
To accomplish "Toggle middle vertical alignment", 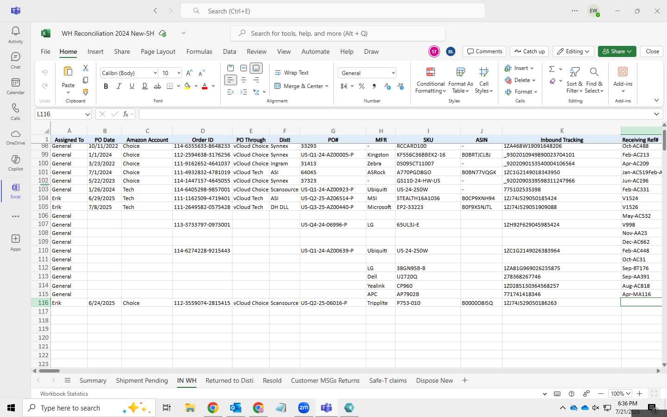I will (x=243, y=68).
